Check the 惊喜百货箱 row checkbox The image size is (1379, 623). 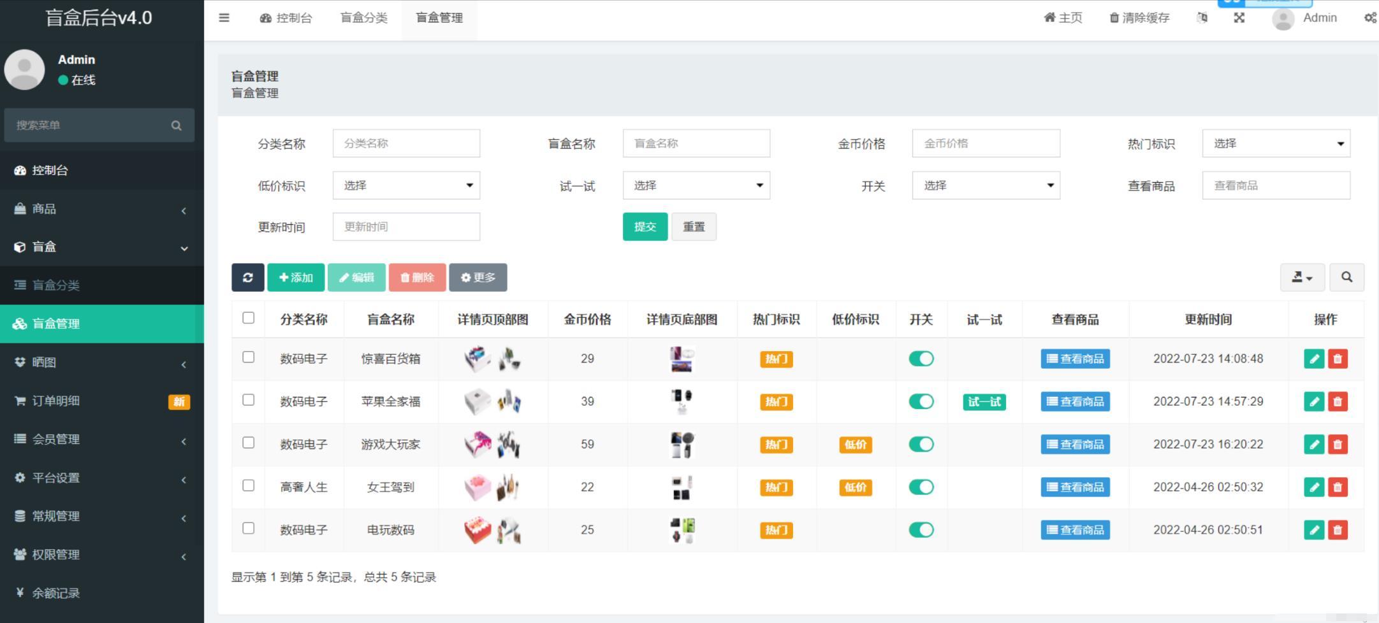coord(249,357)
